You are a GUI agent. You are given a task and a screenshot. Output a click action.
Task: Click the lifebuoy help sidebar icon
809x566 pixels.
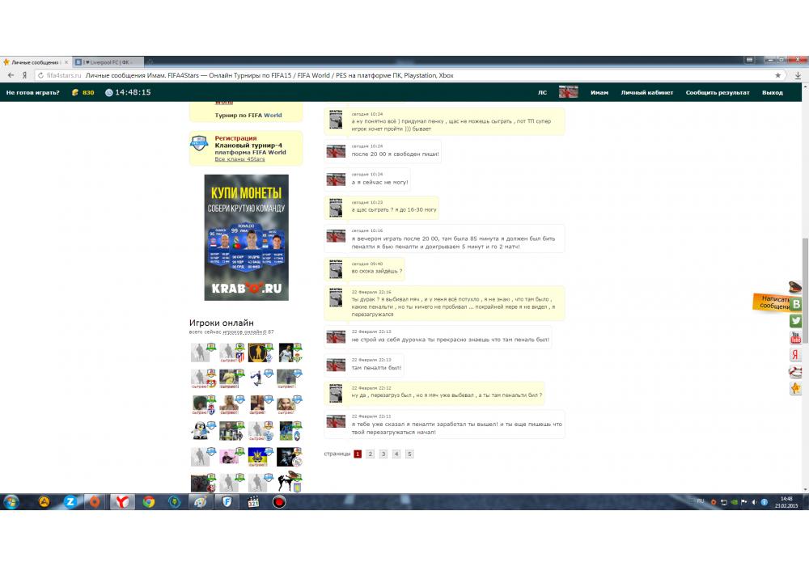pyautogui.click(x=796, y=371)
